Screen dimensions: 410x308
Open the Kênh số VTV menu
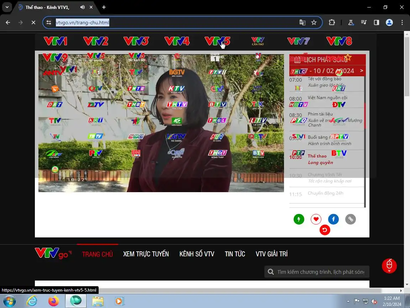point(197,254)
